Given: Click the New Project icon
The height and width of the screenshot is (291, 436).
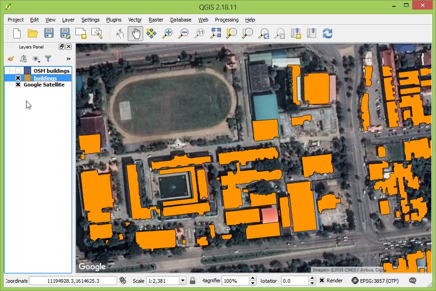Looking at the screenshot, I should pos(17,33).
